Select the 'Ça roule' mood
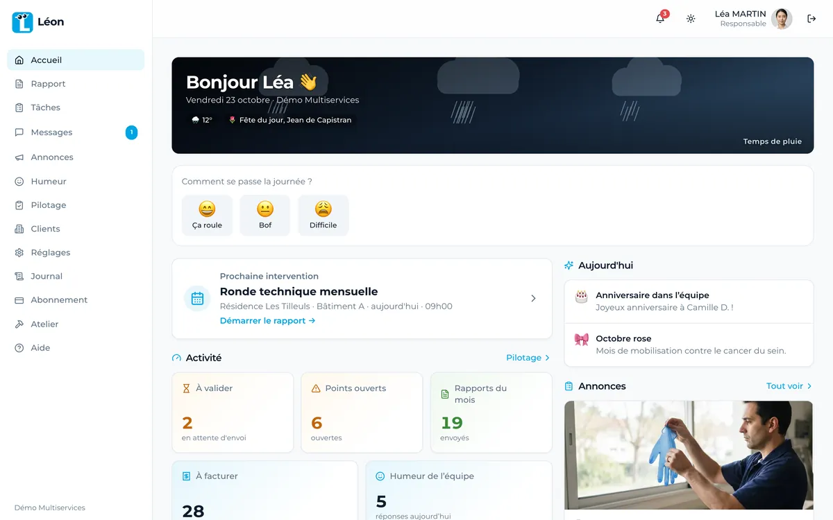 [207, 216]
